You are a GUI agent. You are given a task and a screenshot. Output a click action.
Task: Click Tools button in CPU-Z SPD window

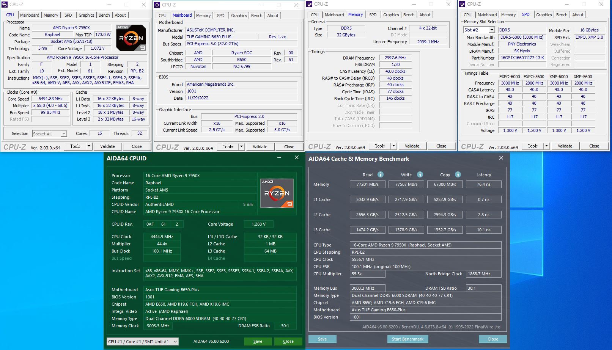tap(533, 146)
